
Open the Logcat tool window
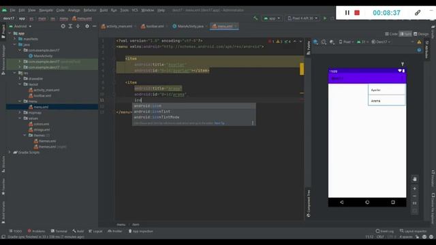(x=95, y=231)
